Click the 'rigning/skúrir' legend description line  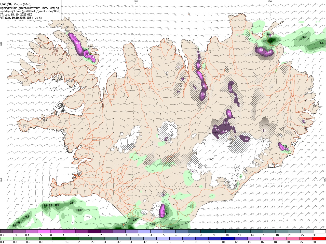30,8
